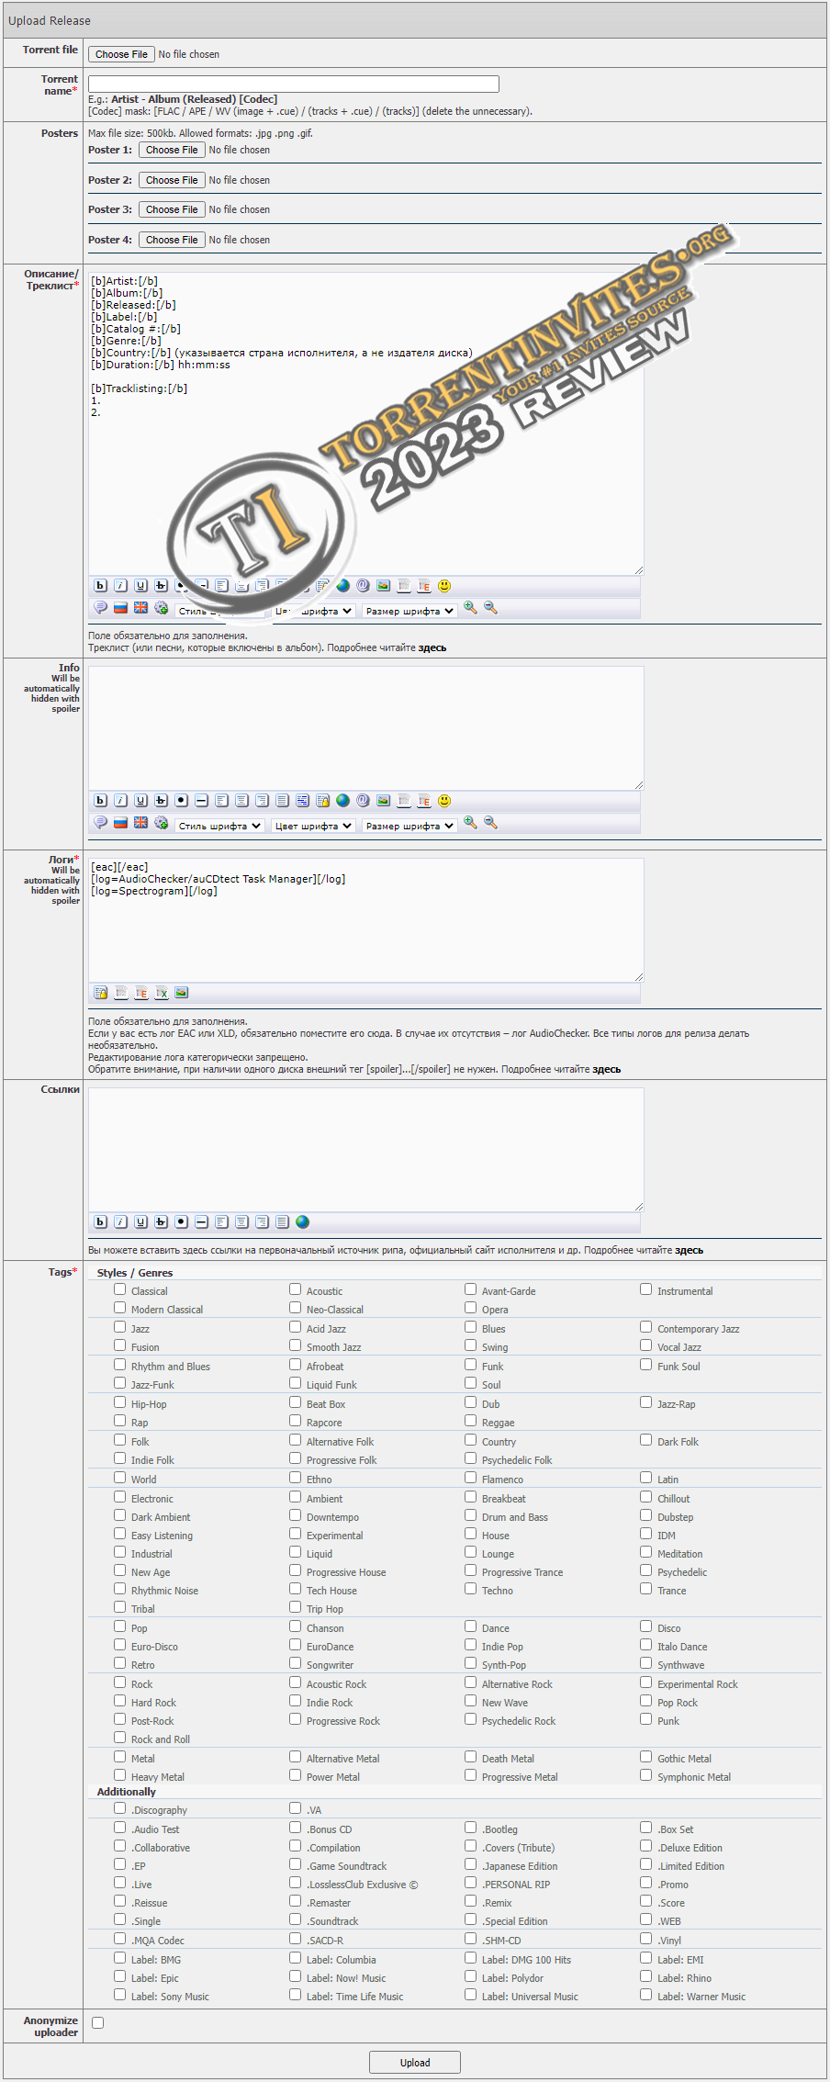The width and height of the screenshot is (830, 2082).
Task: Click Choose File for the Torrent file
Action: tap(121, 54)
